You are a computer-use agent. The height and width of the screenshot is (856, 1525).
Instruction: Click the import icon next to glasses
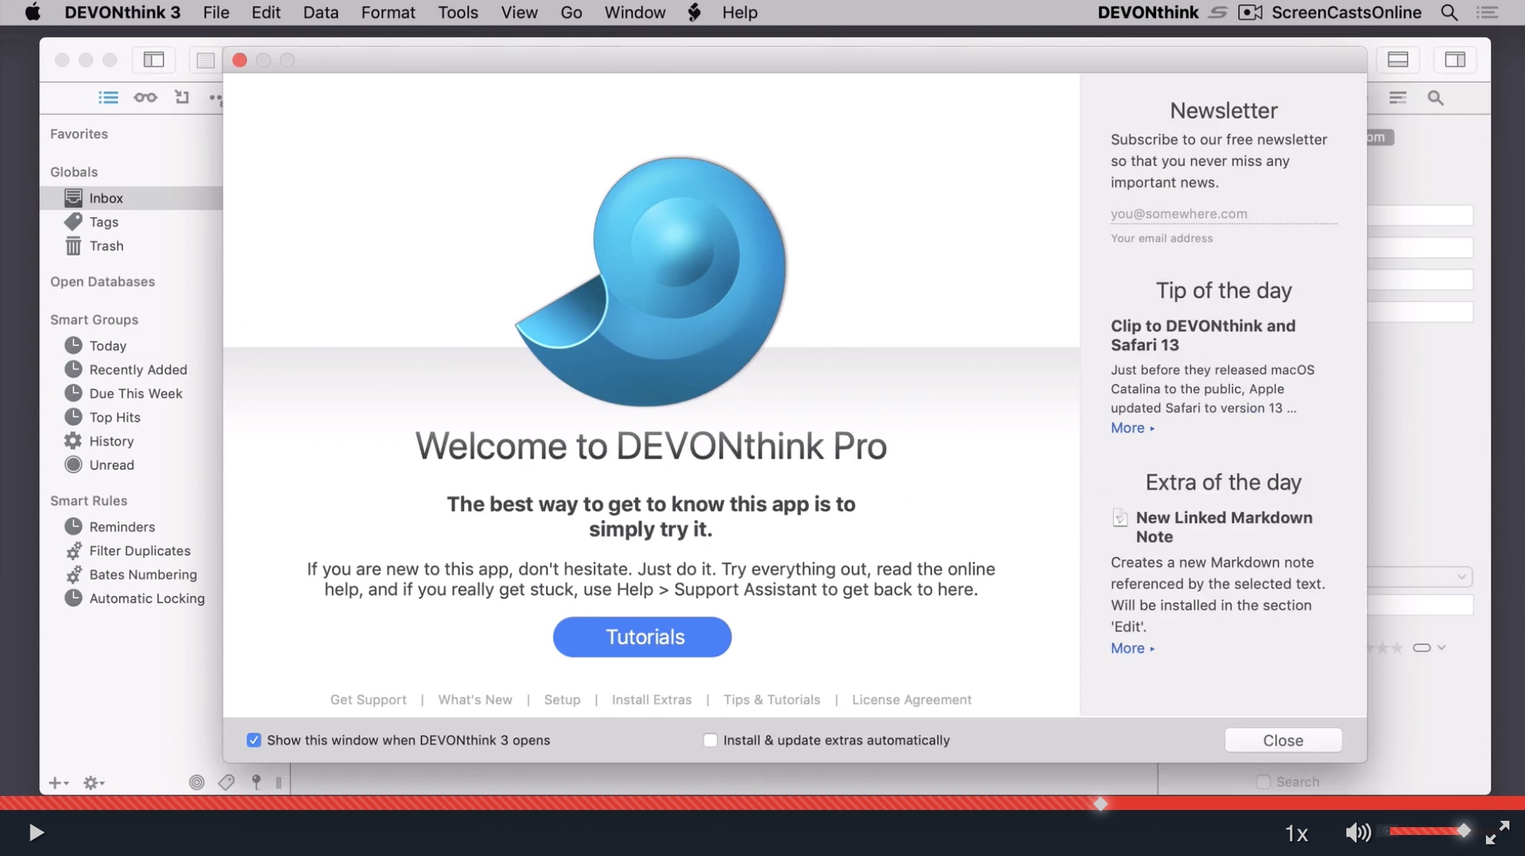[182, 97]
